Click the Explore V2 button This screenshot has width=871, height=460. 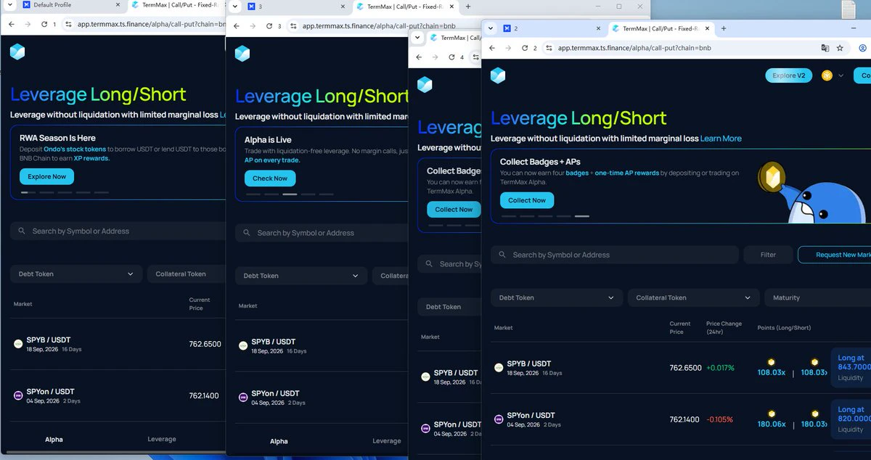pos(789,75)
